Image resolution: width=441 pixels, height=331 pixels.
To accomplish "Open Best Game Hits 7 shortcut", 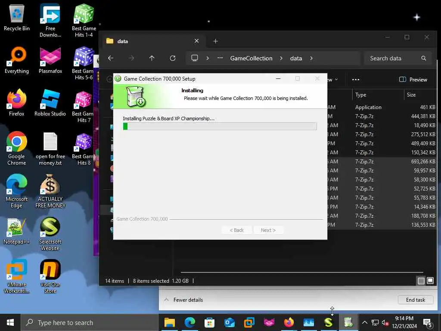I will click(x=83, y=106).
